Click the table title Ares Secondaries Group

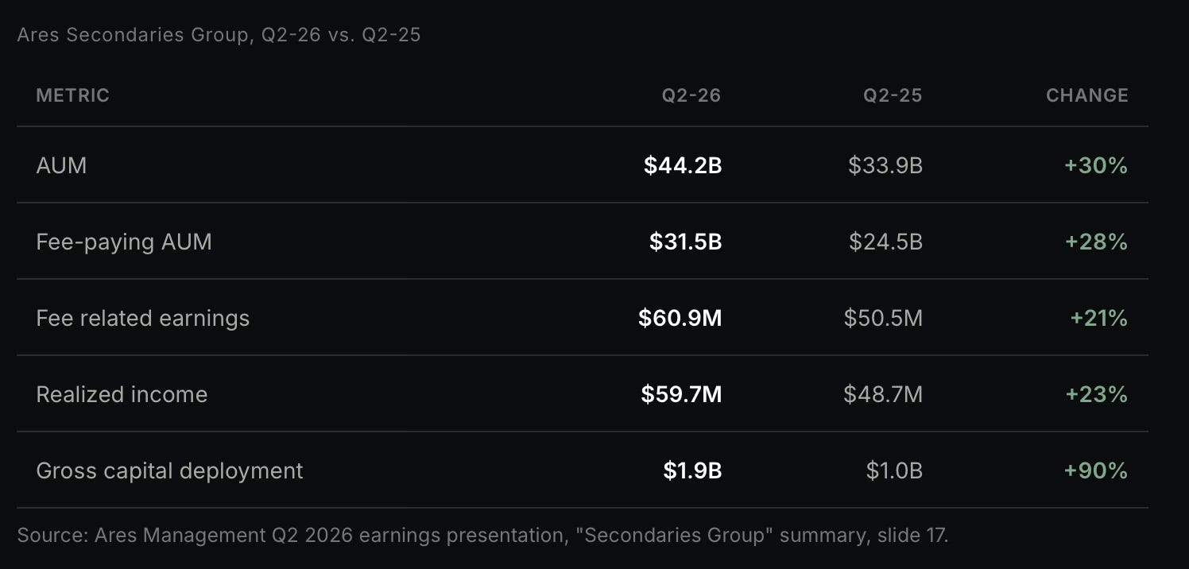(133, 36)
